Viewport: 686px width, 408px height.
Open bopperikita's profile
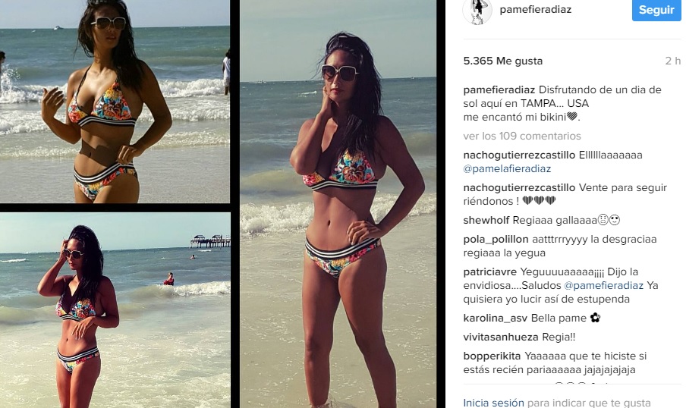(x=492, y=356)
